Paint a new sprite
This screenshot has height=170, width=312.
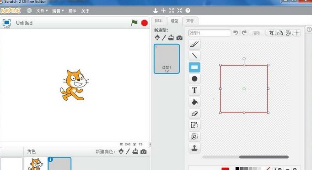(128, 152)
